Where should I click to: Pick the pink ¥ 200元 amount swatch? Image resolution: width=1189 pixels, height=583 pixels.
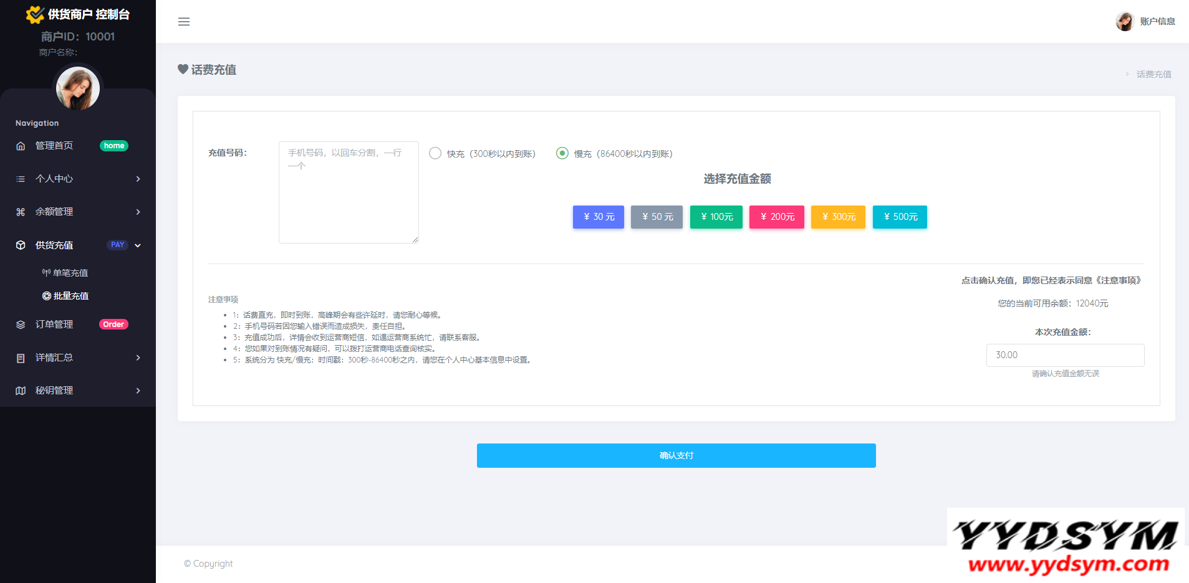776,217
